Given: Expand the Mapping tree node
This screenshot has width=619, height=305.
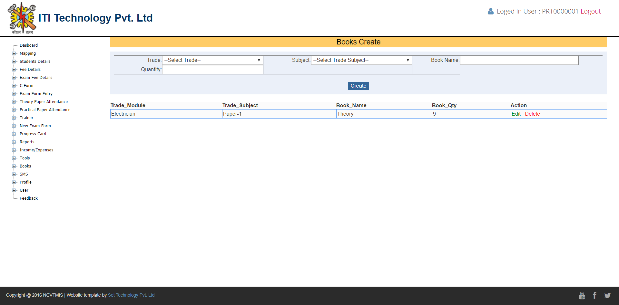Looking at the screenshot, I should (14, 53).
